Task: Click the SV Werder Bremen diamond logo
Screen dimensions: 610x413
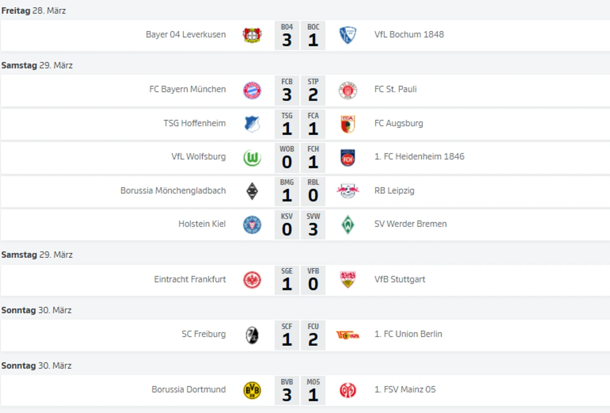Action: (348, 225)
